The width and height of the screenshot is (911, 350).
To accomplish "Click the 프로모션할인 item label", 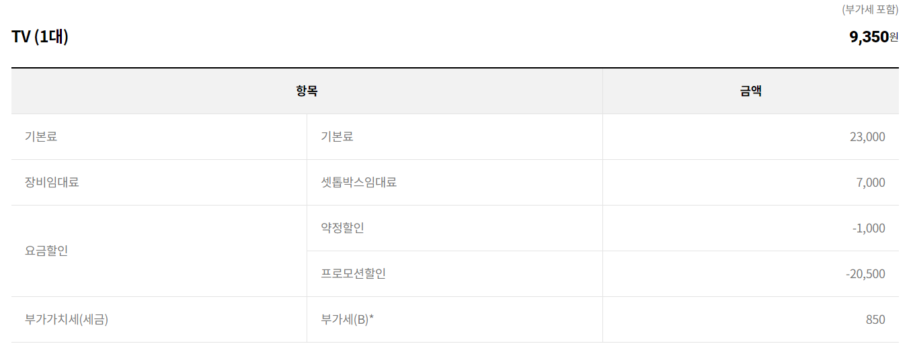I will 353,274.
